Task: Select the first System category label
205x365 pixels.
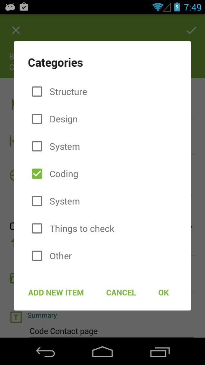Action: 65,146
